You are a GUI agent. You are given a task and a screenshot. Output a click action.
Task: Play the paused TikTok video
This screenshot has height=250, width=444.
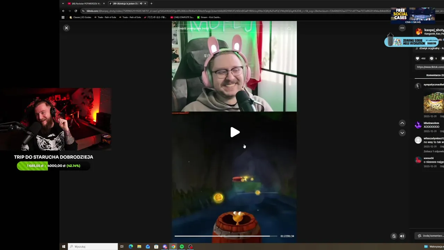235,132
